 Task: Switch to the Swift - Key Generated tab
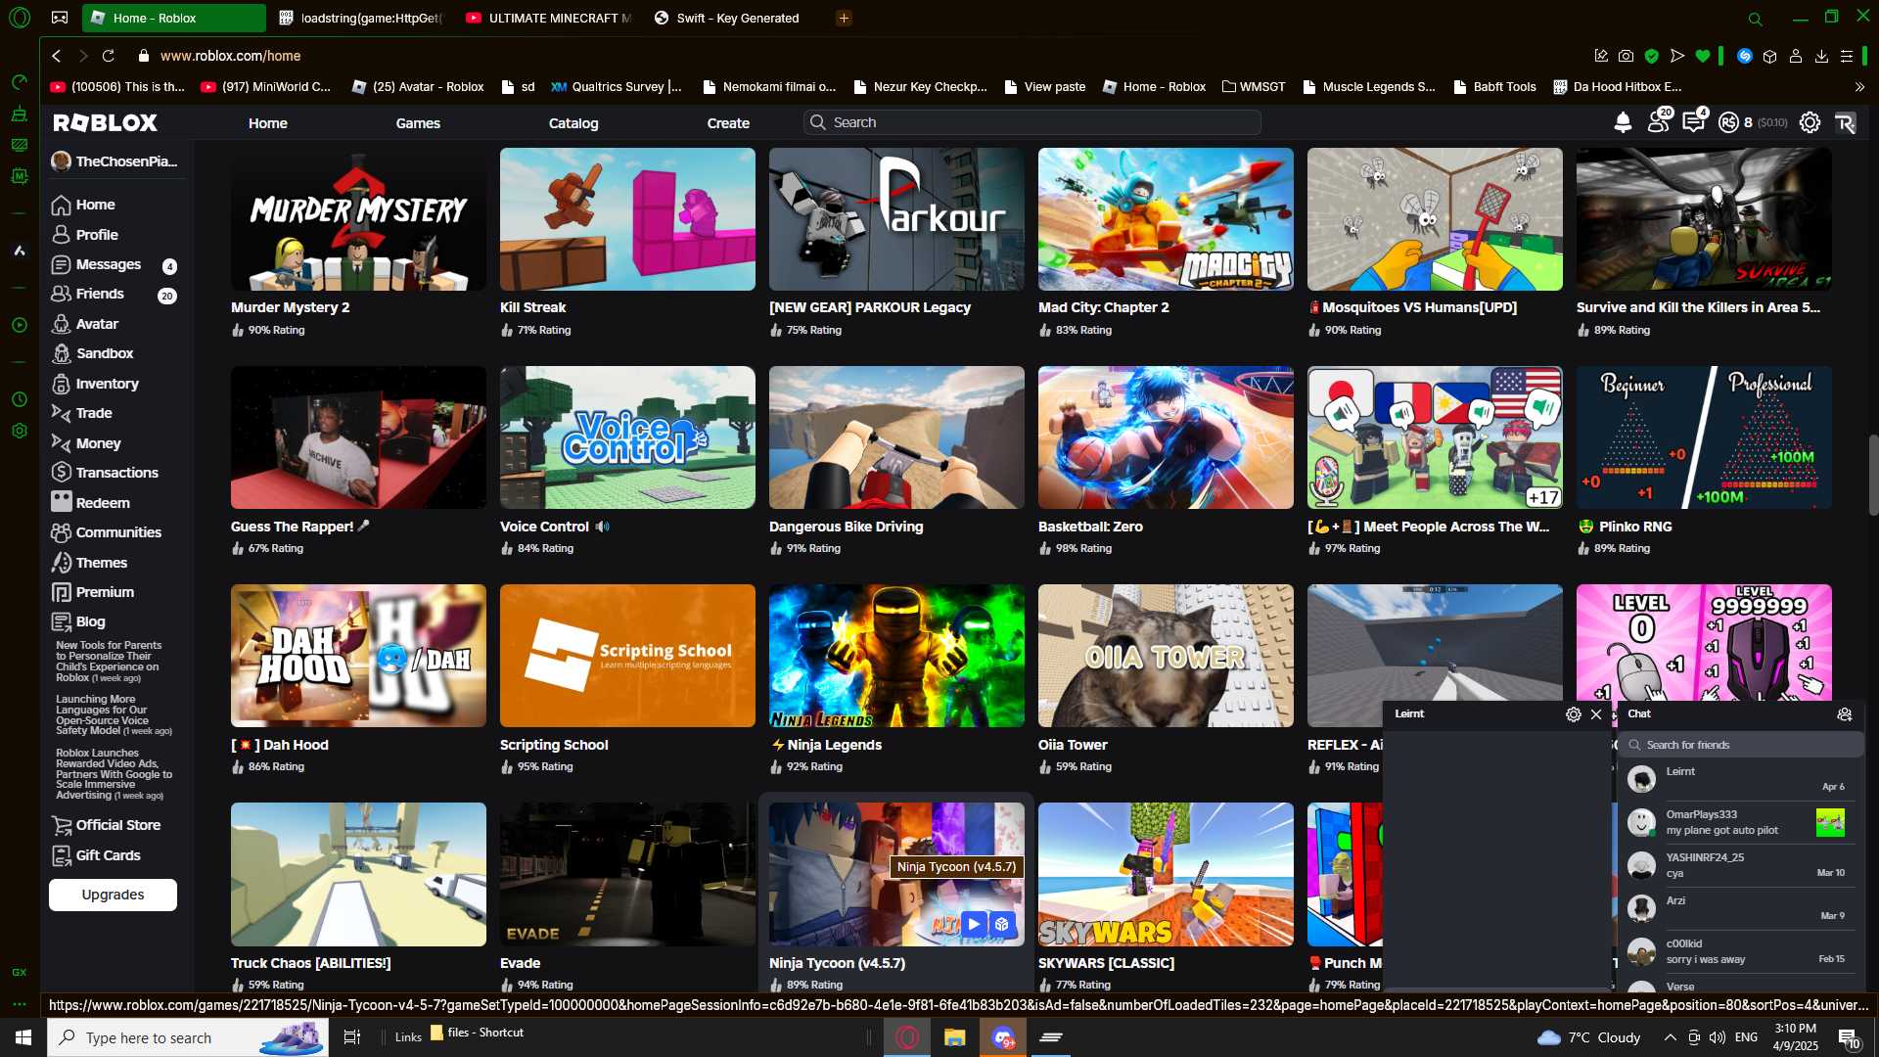[737, 18]
